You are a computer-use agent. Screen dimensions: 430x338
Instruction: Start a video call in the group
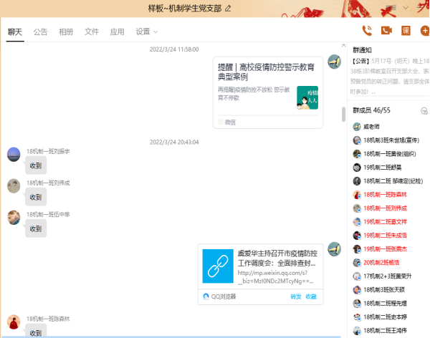(387, 30)
